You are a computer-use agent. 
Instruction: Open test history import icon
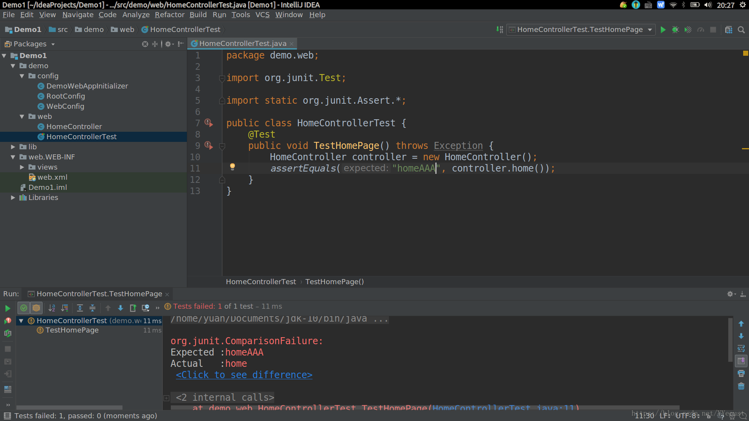click(146, 308)
